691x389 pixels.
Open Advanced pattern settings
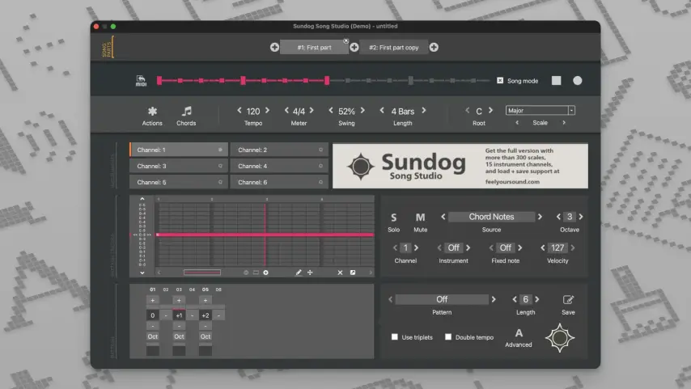click(519, 333)
